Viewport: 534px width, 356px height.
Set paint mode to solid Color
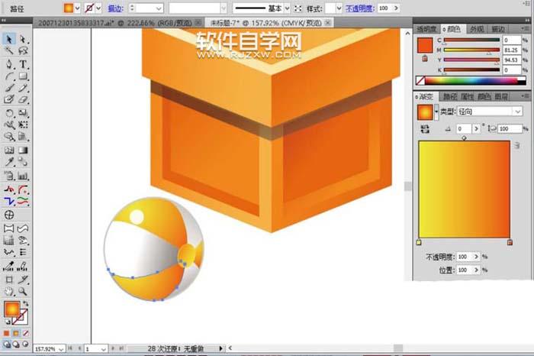pyautogui.click(x=6, y=333)
